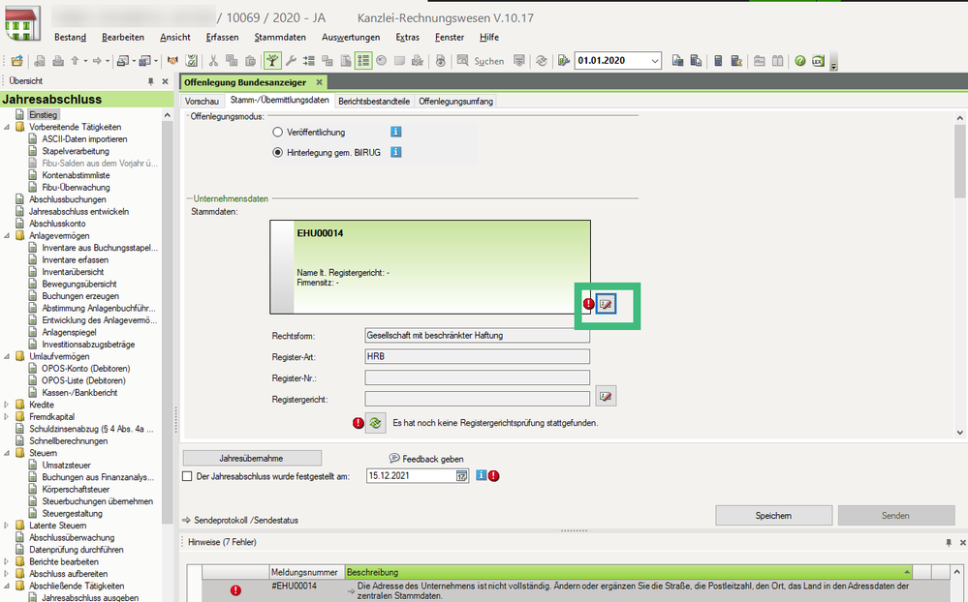This screenshot has width=968, height=602.
Task: Click the handshake icon in toolbar
Action: click(172, 60)
